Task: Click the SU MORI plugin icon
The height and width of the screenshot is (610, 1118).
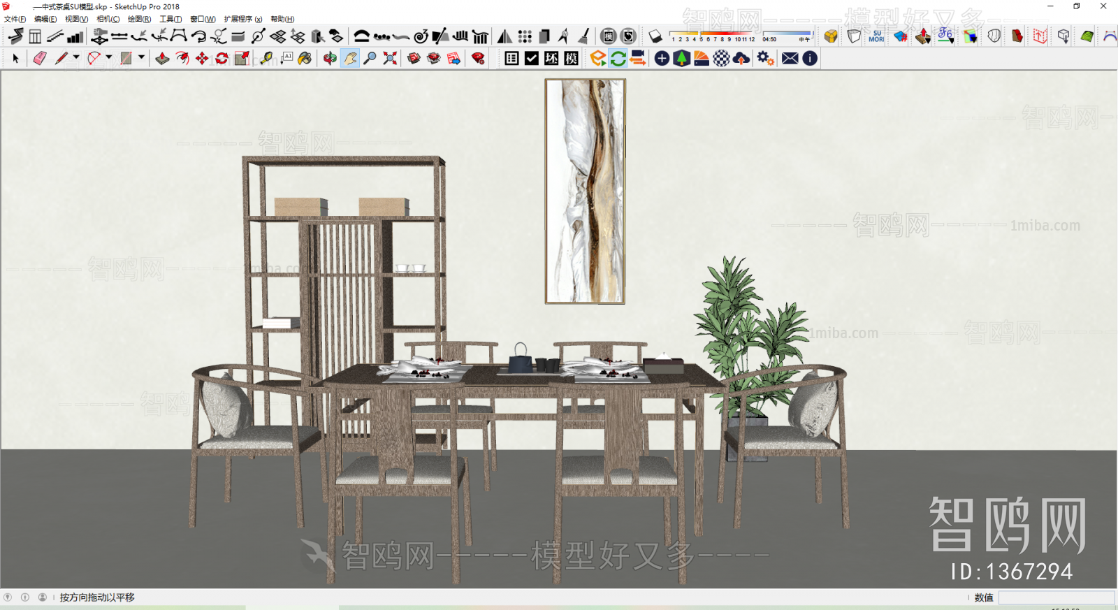Action: (876, 36)
